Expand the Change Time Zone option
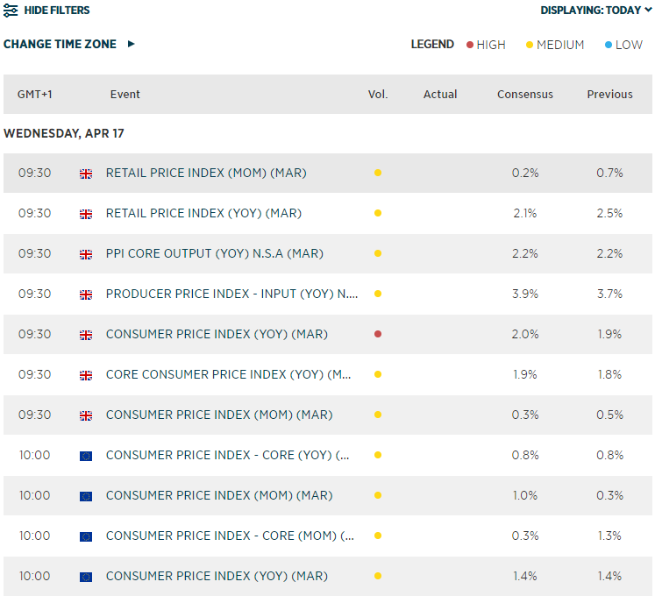Image resolution: width=655 pixels, height=596 pixels. tap(69, 44)
